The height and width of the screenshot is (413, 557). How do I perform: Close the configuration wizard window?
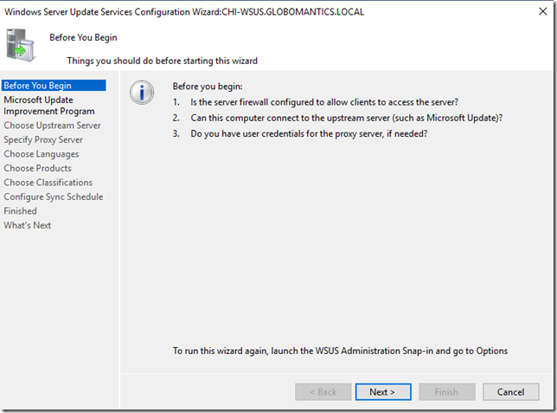542,12
